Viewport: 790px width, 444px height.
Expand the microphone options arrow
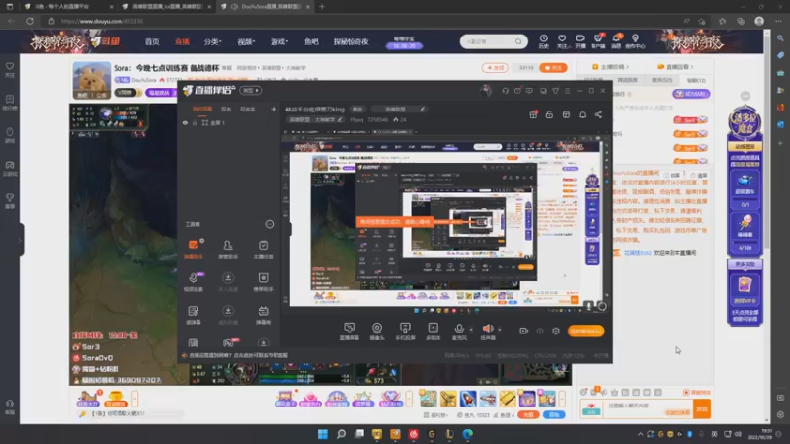click(x=471, y=330)
